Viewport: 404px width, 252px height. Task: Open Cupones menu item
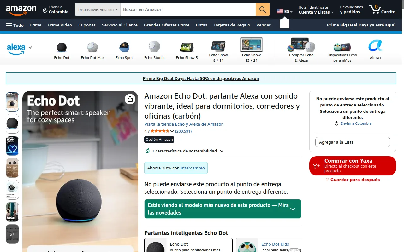coord(87,25)
